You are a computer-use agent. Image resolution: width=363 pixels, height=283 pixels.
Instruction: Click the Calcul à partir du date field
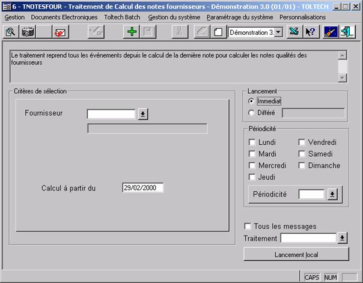point(142,187)
